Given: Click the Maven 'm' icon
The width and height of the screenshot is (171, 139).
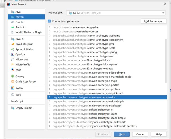Looking at the screenshot, I should coord(13,17).
